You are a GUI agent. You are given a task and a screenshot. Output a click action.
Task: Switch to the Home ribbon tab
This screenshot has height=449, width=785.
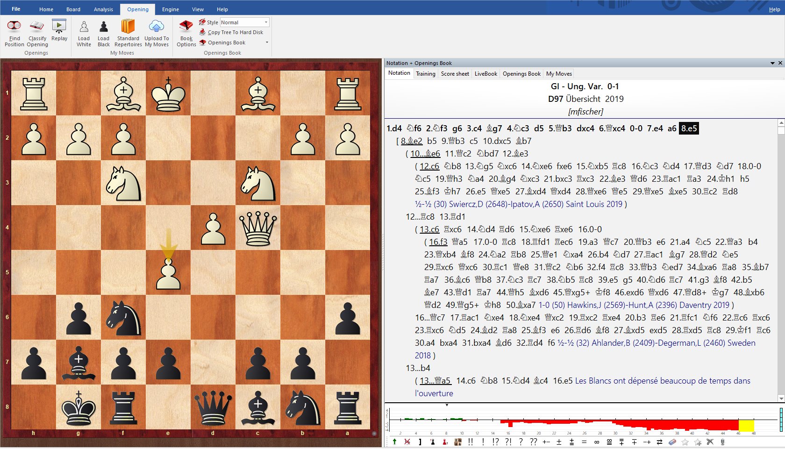coord(46,9)
